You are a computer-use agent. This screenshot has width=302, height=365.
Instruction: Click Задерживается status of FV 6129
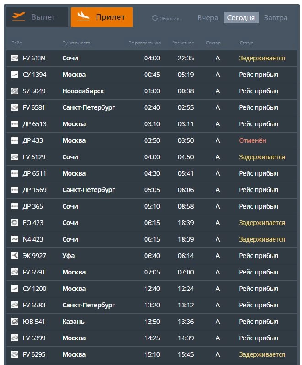point(262,157)
